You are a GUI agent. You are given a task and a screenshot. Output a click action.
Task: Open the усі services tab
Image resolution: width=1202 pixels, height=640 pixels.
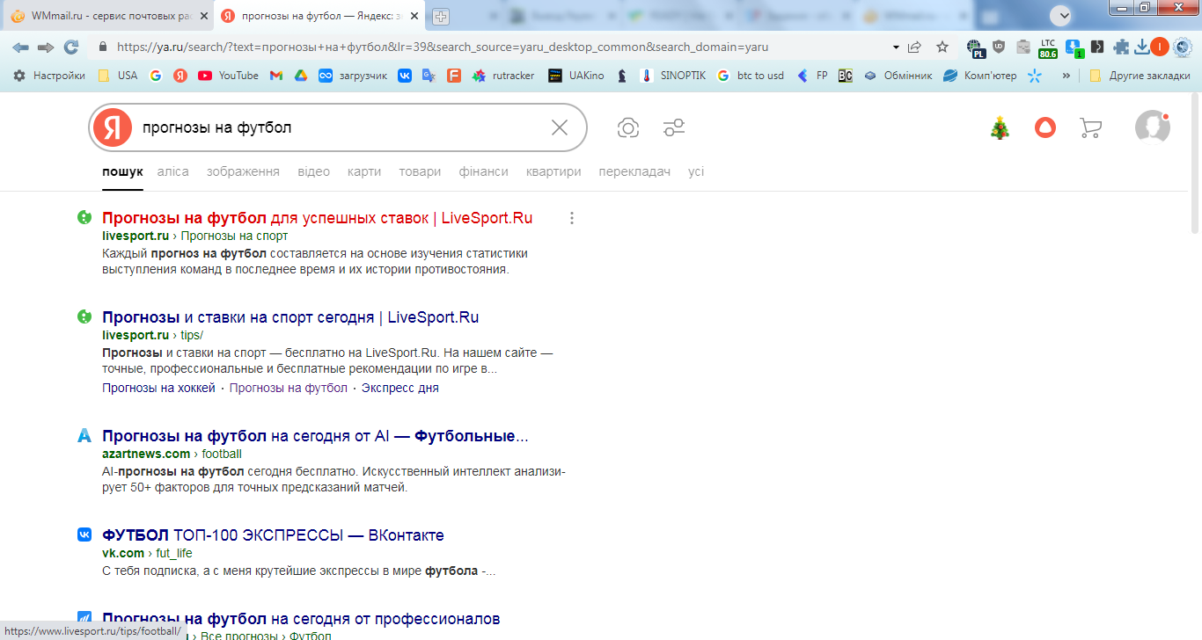tap(696, 171)
